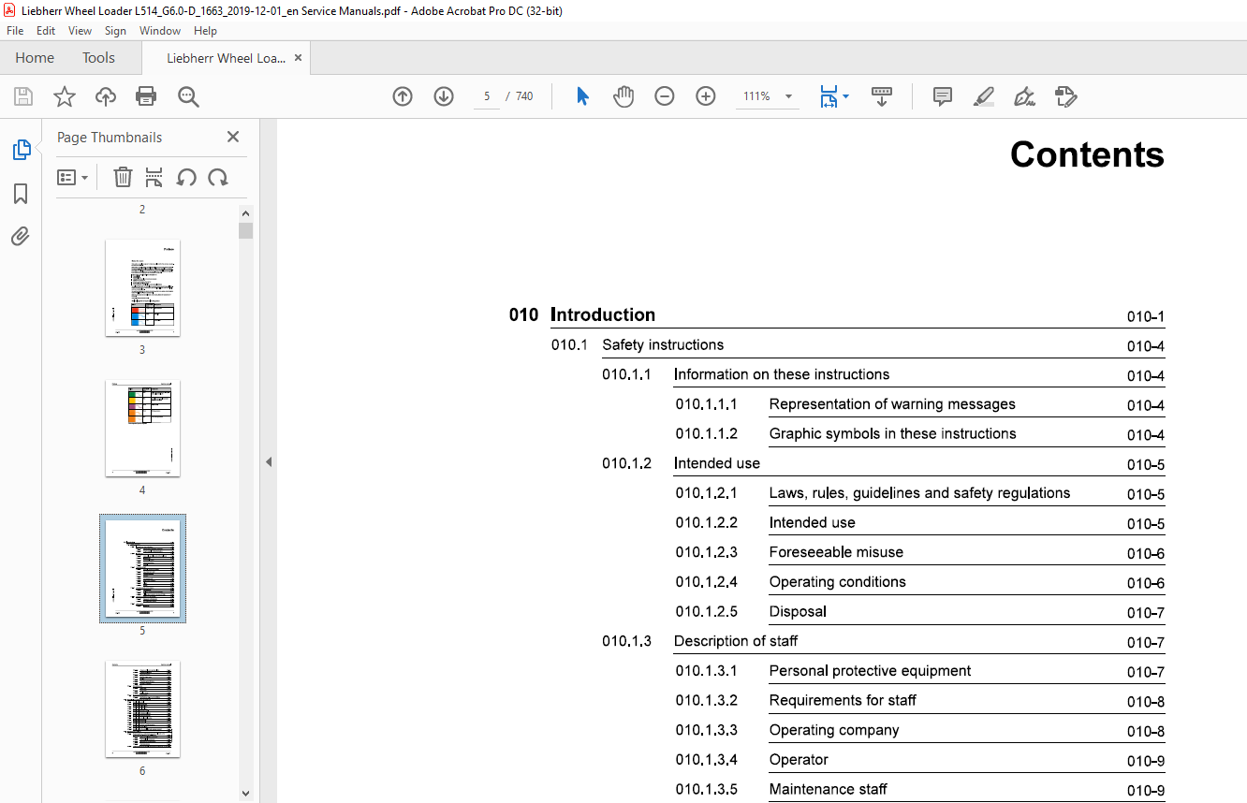This screenshot has width=1247, height=803.
Task: Open the Window menu
Action: (160, 31)
